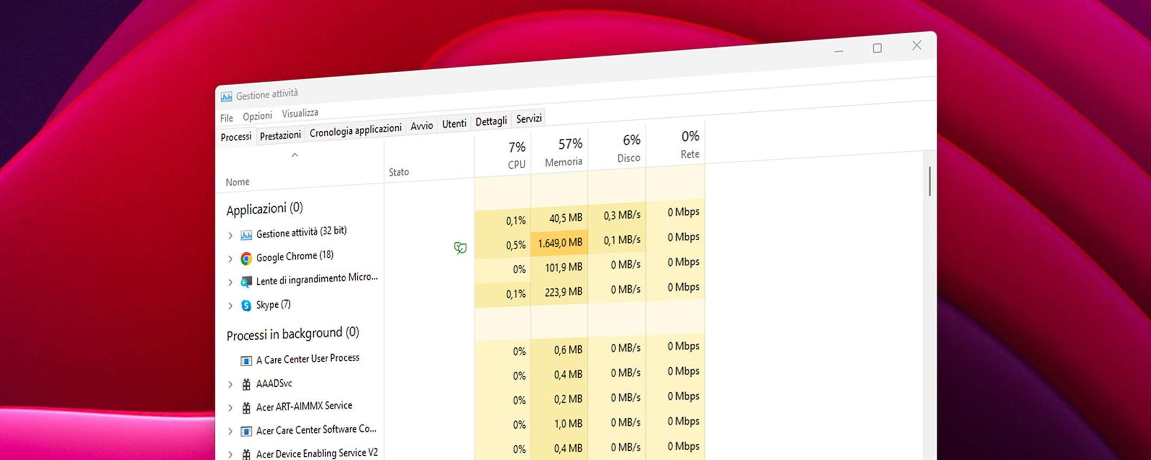
Task: Click the 0,5% CPU cell
Action: pos(503,245)
